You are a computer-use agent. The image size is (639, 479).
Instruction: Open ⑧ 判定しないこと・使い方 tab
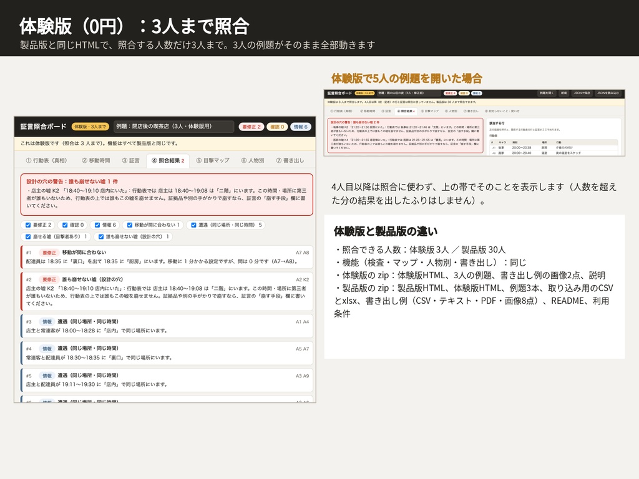click(x=502, y=111)
